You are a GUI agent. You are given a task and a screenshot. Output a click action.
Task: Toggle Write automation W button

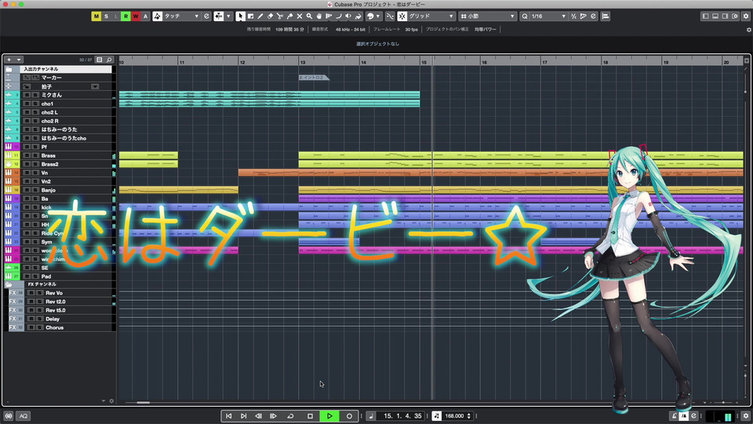click(x=136, y=16)
